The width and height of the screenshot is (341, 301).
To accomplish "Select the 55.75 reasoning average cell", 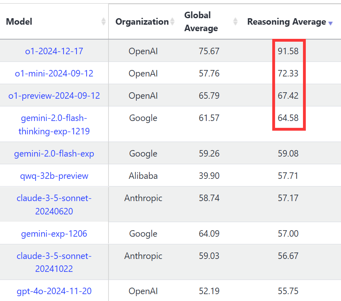I will coord(288,291).
